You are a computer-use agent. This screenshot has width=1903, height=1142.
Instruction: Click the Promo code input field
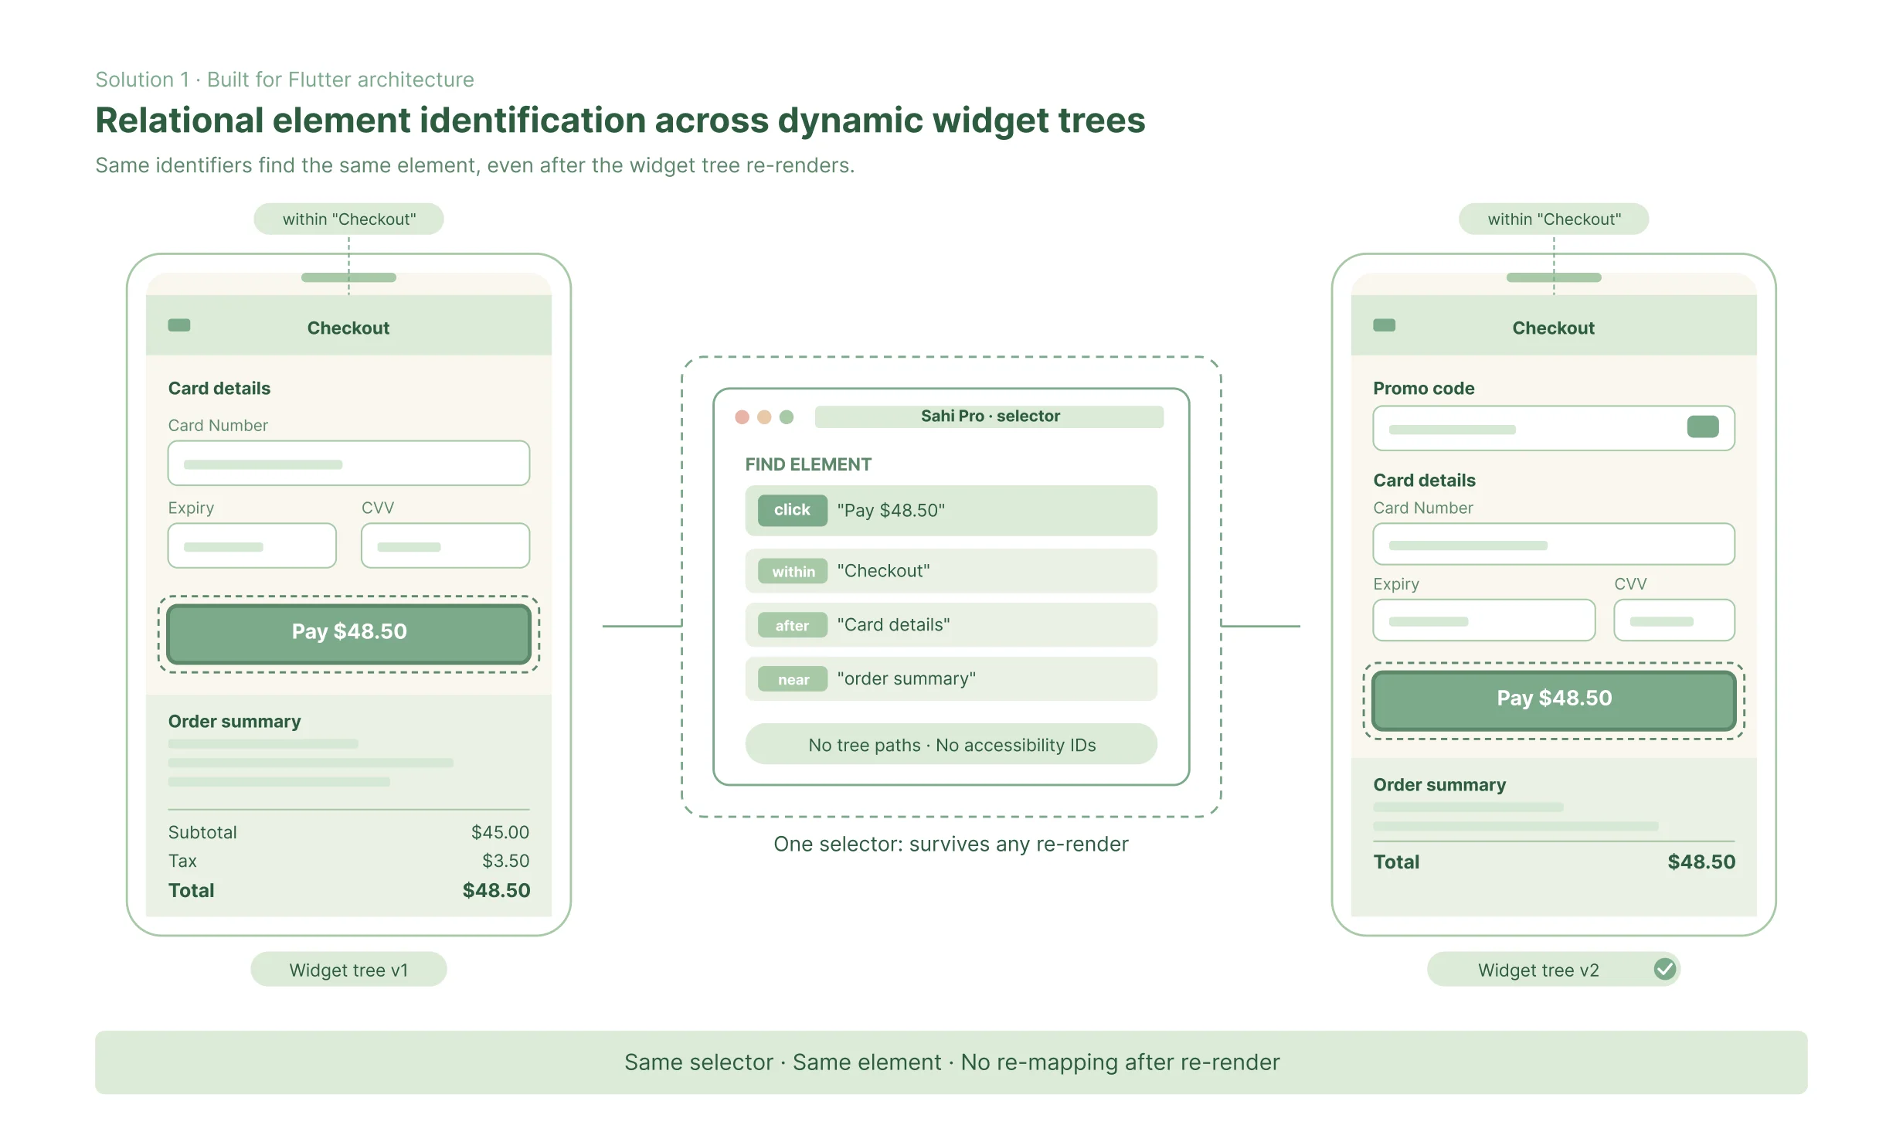pyautogui.click(x=1554, y=428)
